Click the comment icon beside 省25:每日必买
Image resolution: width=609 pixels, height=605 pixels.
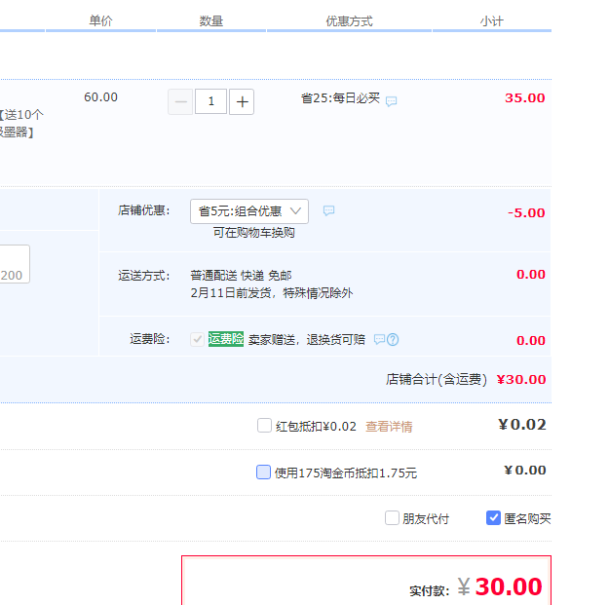click(391, 101)
